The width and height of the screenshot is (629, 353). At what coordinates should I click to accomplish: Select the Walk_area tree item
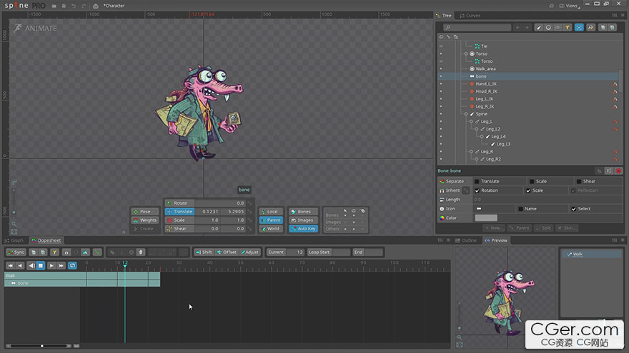click(x=485, y=69)
